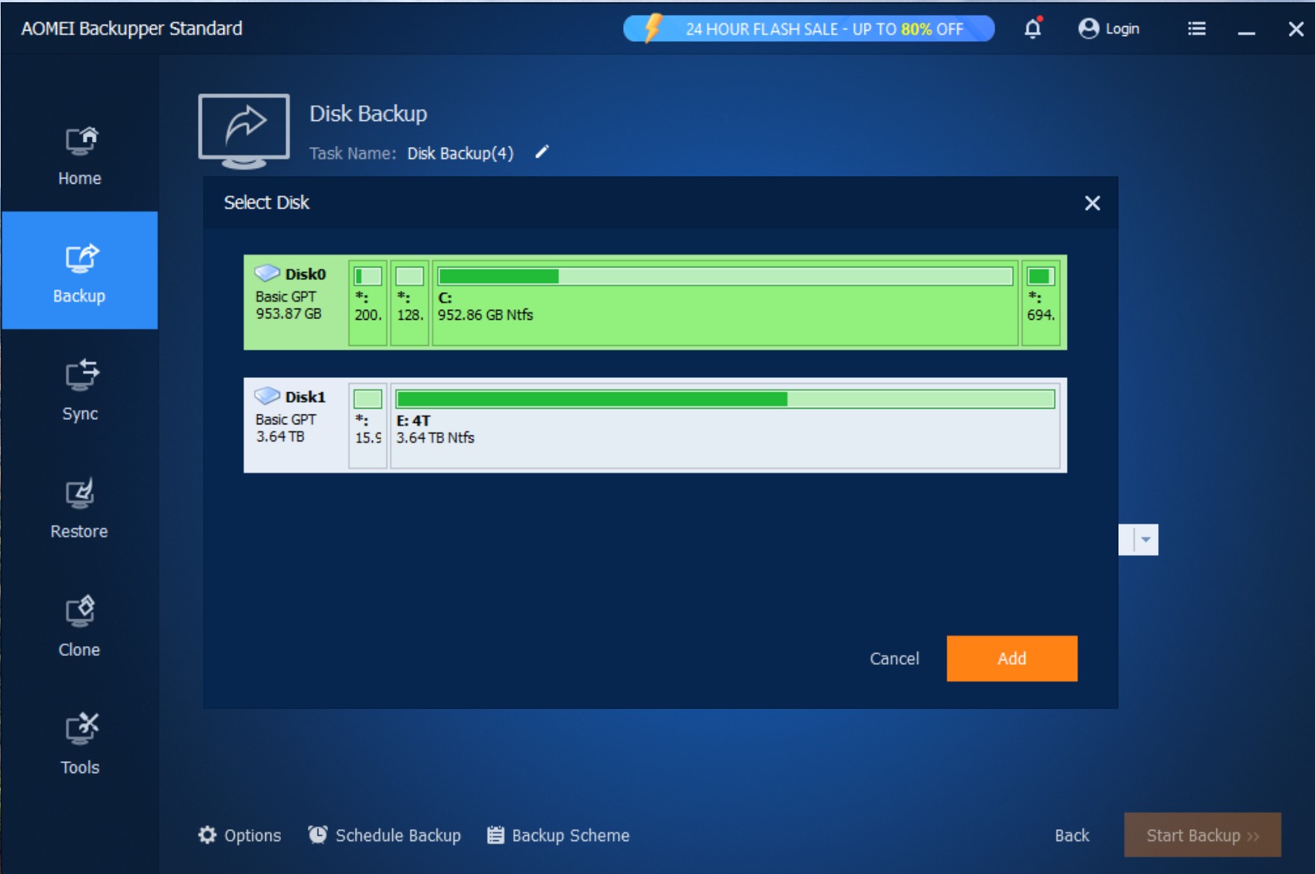Click the orange Add button
1315x874 pixels.
(x=1012, y=658)
